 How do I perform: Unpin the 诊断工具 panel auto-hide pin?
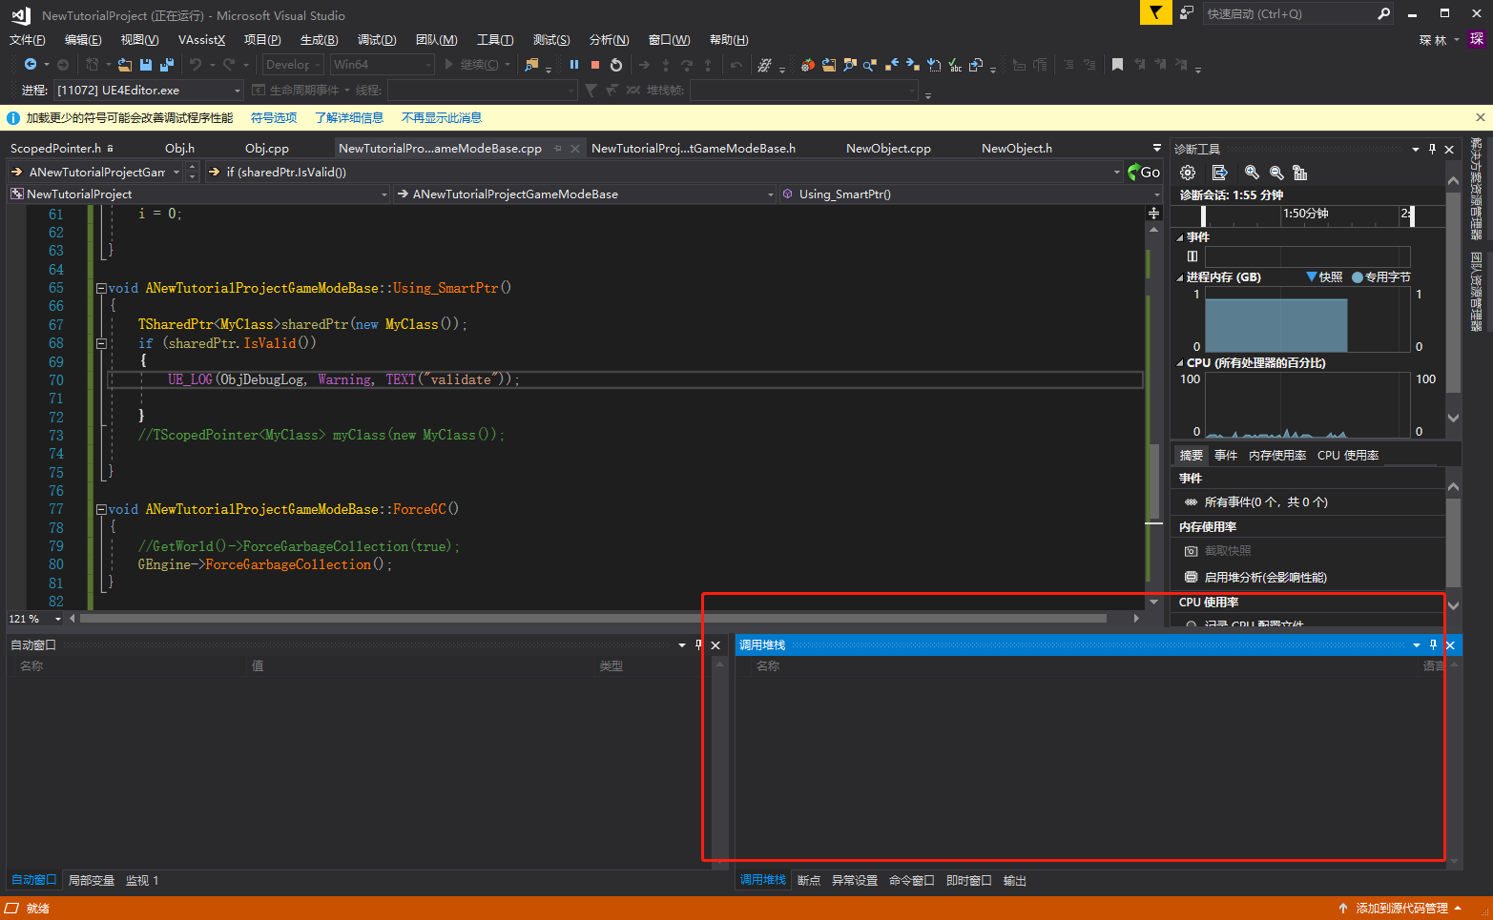[x=1432, y=148]
